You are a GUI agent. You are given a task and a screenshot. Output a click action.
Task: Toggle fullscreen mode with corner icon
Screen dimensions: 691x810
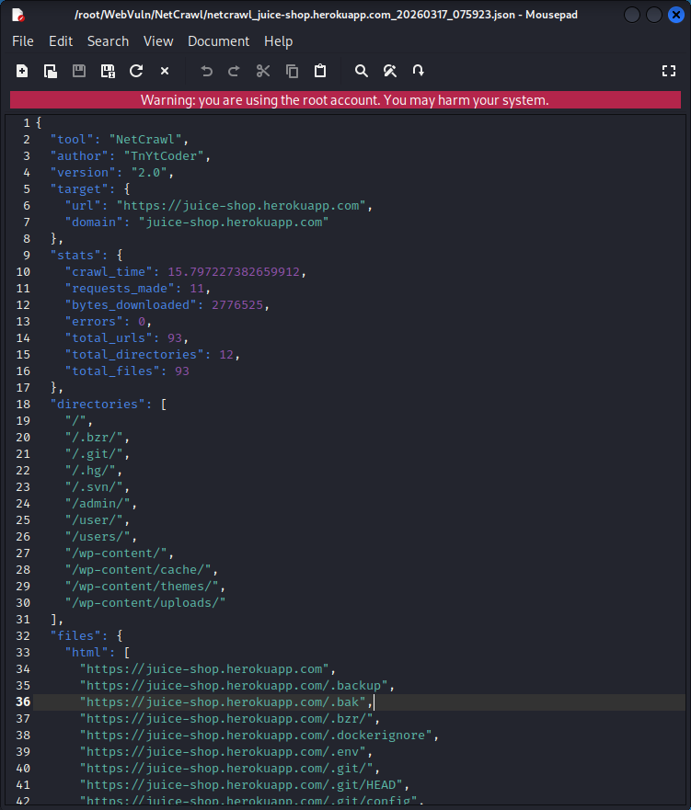point(669,71)
